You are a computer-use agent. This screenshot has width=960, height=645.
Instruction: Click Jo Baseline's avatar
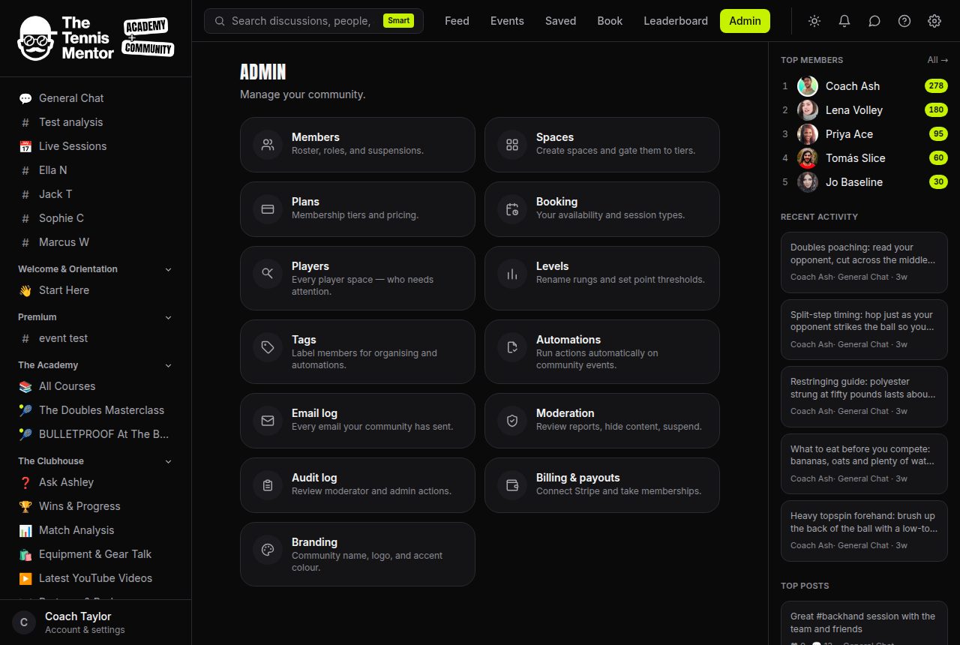click(808, 182)
